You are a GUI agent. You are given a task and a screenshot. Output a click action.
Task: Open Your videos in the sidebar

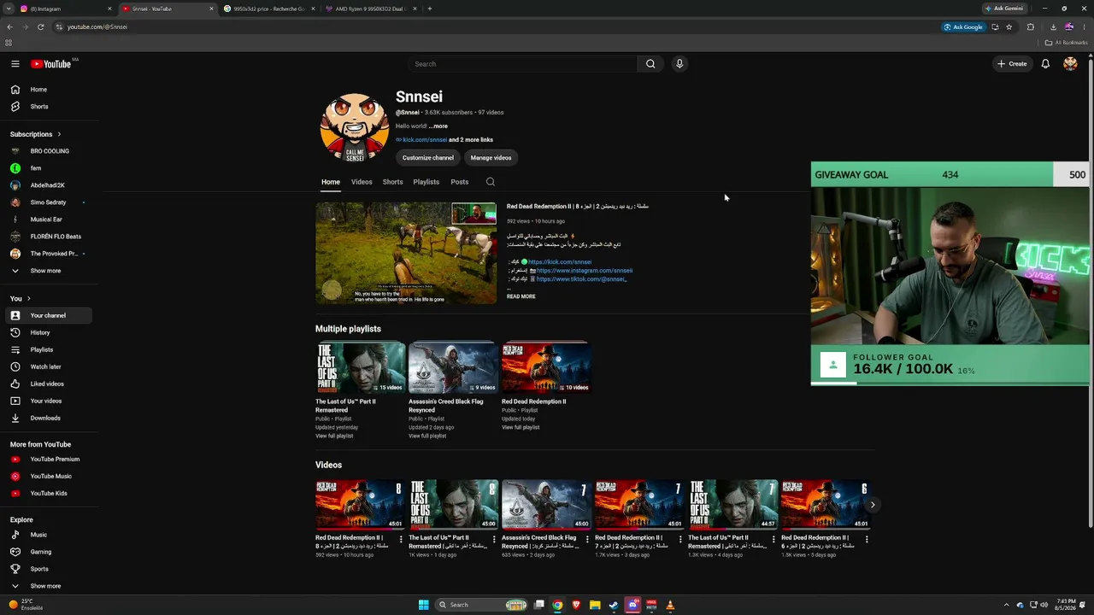(47, 401)
